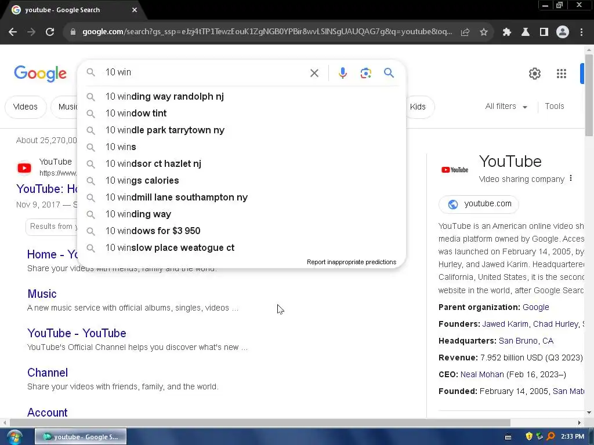Open Chrome three-dot menu
This screenshot has height=445, width=594.
tap(581, 32)
